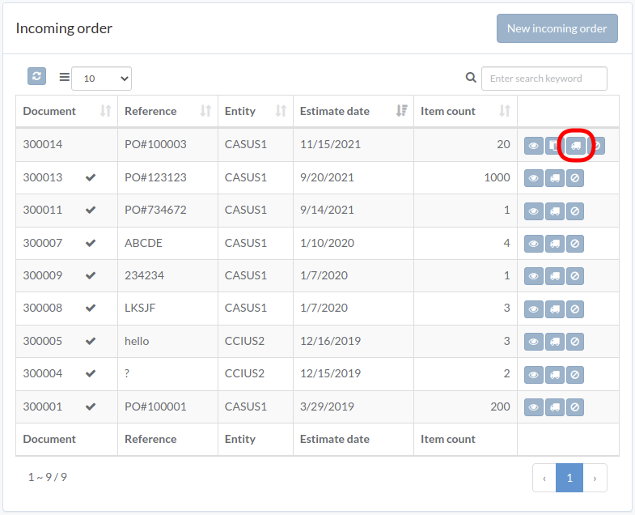Open the eye view for order 300011
The image size is (635, 515).
[x=534, y=211]
